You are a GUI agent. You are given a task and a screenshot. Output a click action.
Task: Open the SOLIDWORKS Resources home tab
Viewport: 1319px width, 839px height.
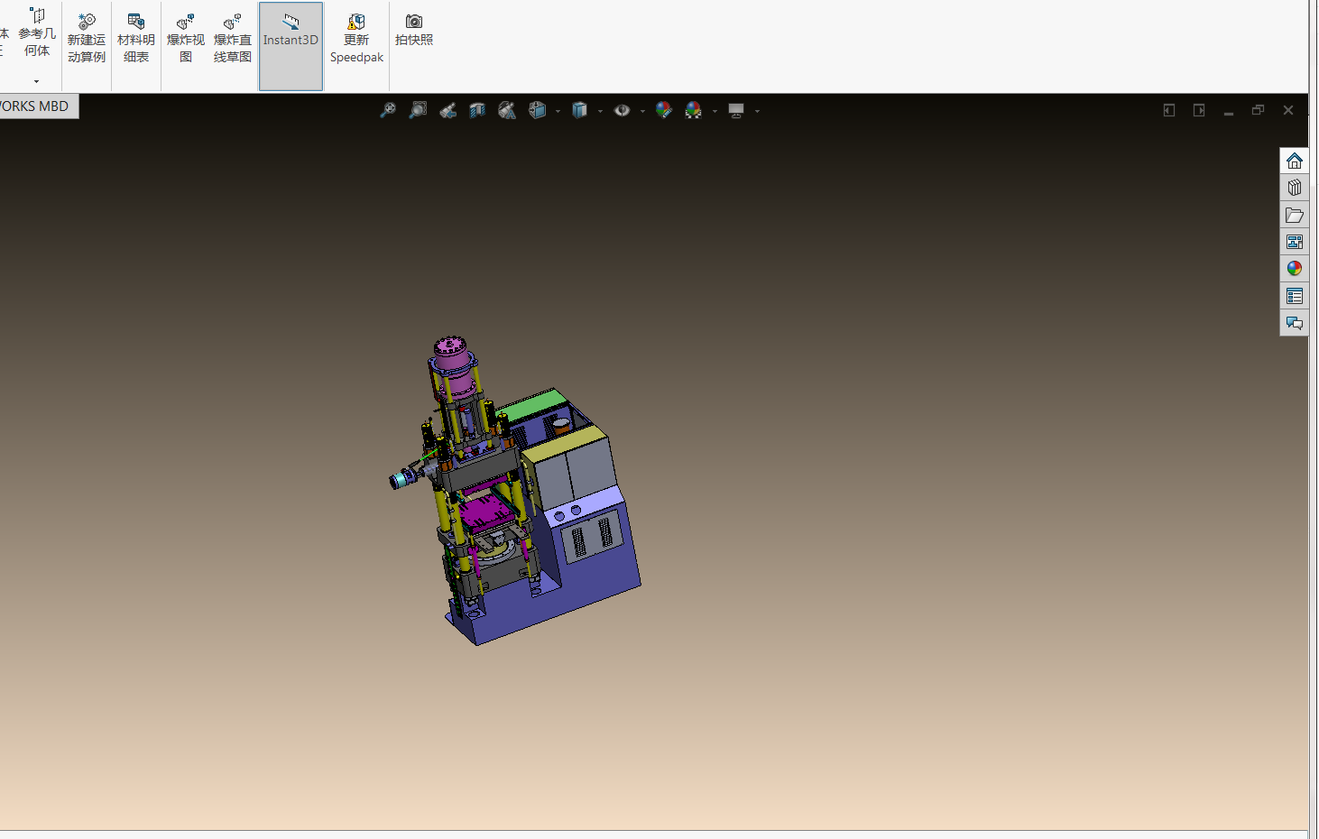point(1295,161)
